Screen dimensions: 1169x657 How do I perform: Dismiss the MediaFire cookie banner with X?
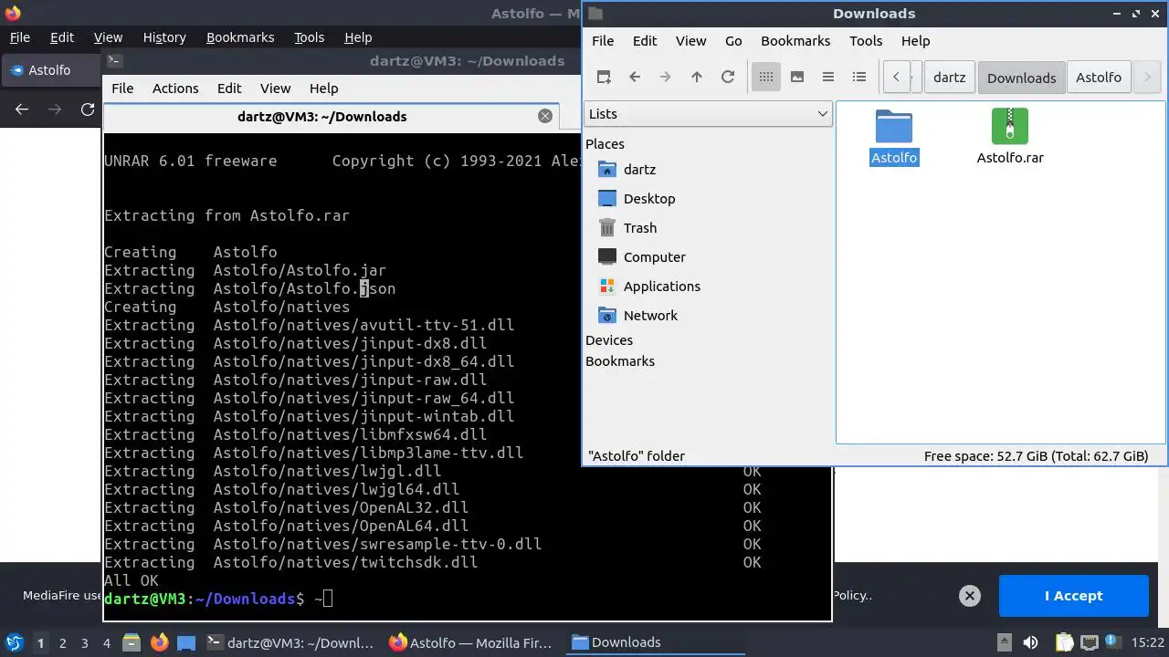click(970, 596)
